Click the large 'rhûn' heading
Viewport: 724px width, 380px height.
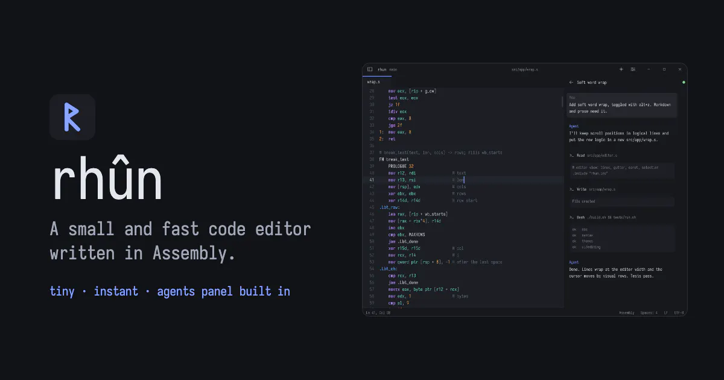107,179
